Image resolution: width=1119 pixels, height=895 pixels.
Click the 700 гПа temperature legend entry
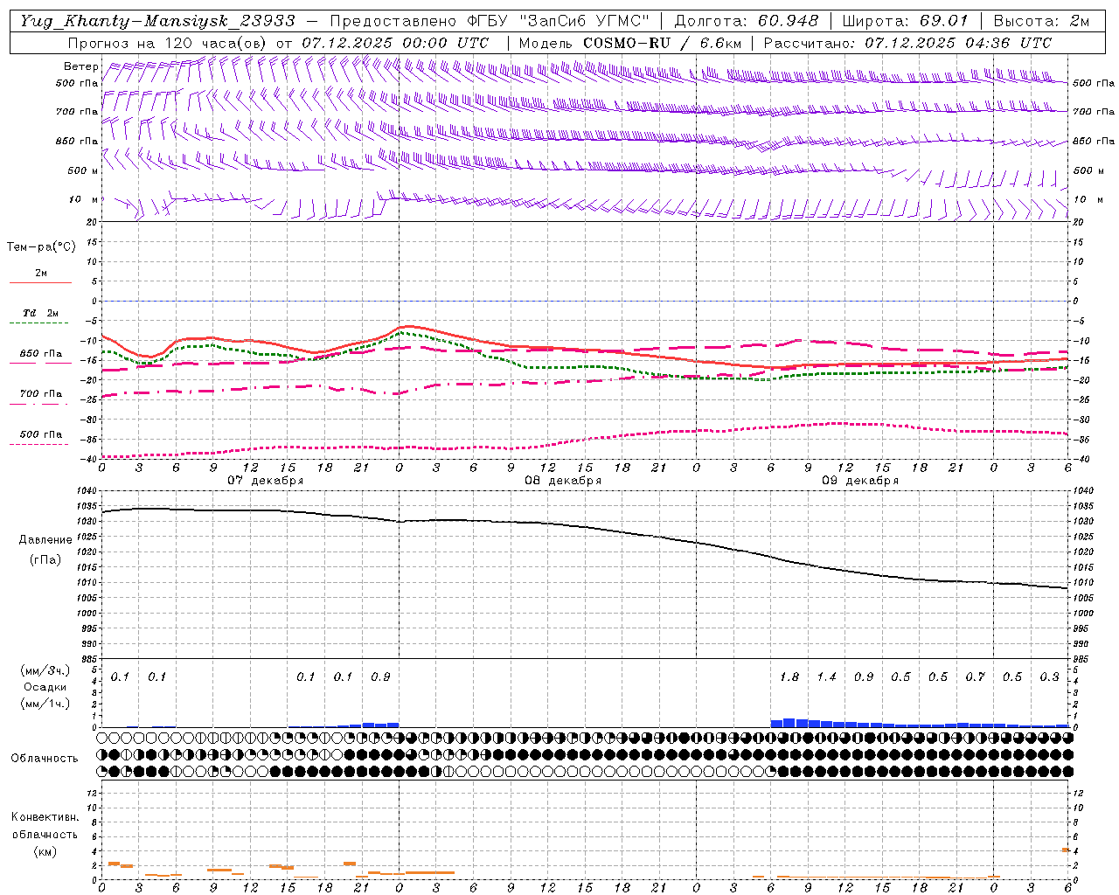[41, 394]
